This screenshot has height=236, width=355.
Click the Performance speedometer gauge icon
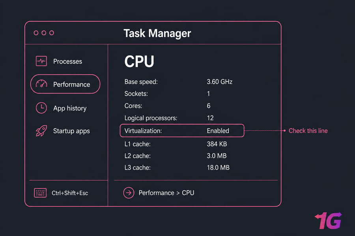41,84
